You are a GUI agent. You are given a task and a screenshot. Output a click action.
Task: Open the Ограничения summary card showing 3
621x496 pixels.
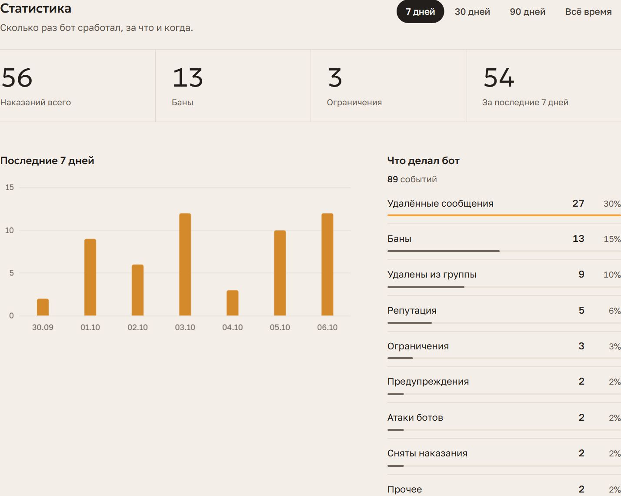pos(388,86)
